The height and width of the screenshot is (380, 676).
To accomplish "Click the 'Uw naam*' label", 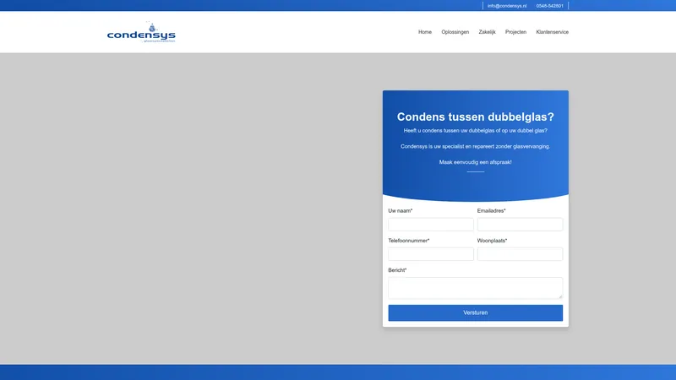I will coord(400,210).
